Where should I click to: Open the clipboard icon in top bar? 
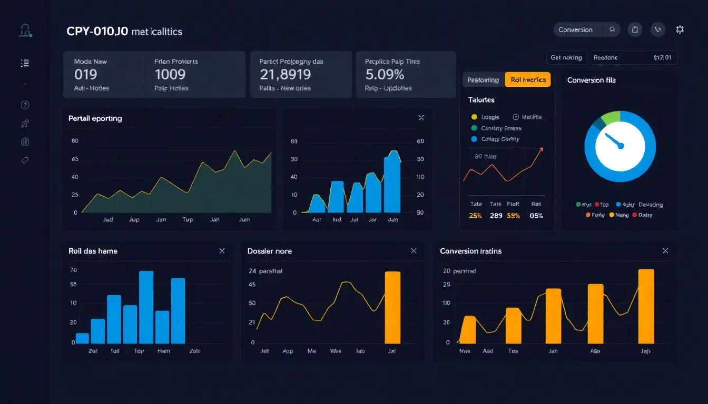tap(635, 30)
